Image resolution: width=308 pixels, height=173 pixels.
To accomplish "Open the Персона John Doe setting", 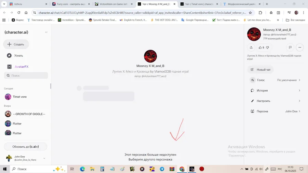I will coord(275,111).
